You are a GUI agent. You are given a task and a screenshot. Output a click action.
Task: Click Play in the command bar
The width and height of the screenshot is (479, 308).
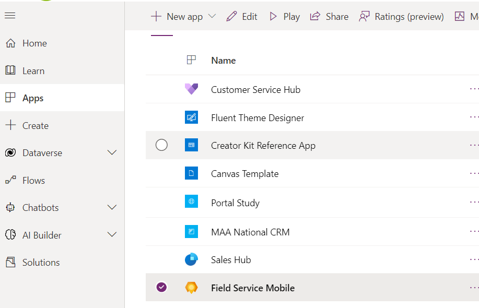coord(284,17)
